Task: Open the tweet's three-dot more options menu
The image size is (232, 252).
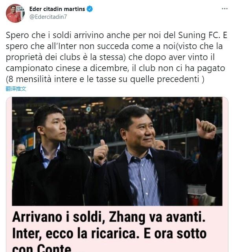Action: coord(225,9)
